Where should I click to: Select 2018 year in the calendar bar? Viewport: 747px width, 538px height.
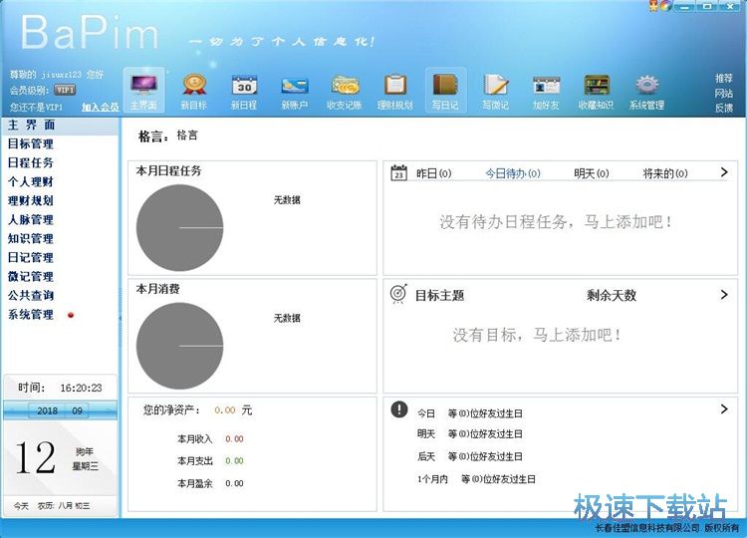[47, 410]
